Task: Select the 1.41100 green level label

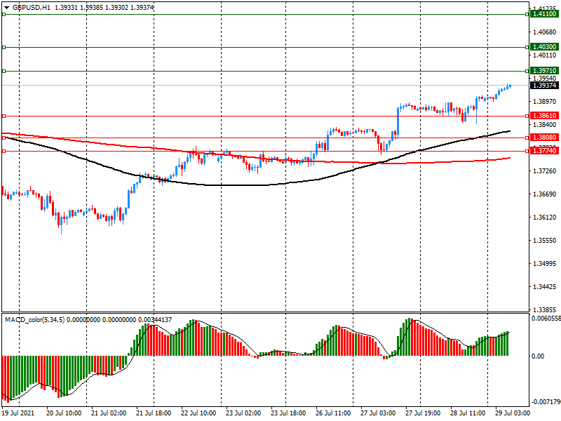Action: point(544,14)
